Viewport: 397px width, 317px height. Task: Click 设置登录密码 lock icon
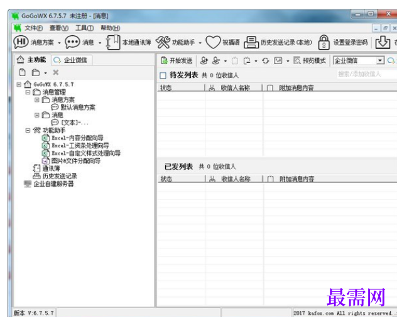(x=324, y=42)
